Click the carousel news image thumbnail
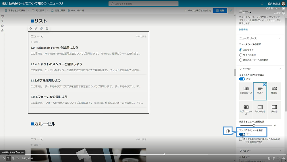This screenshot has width=287, height=162. click(x=88, y=155)
